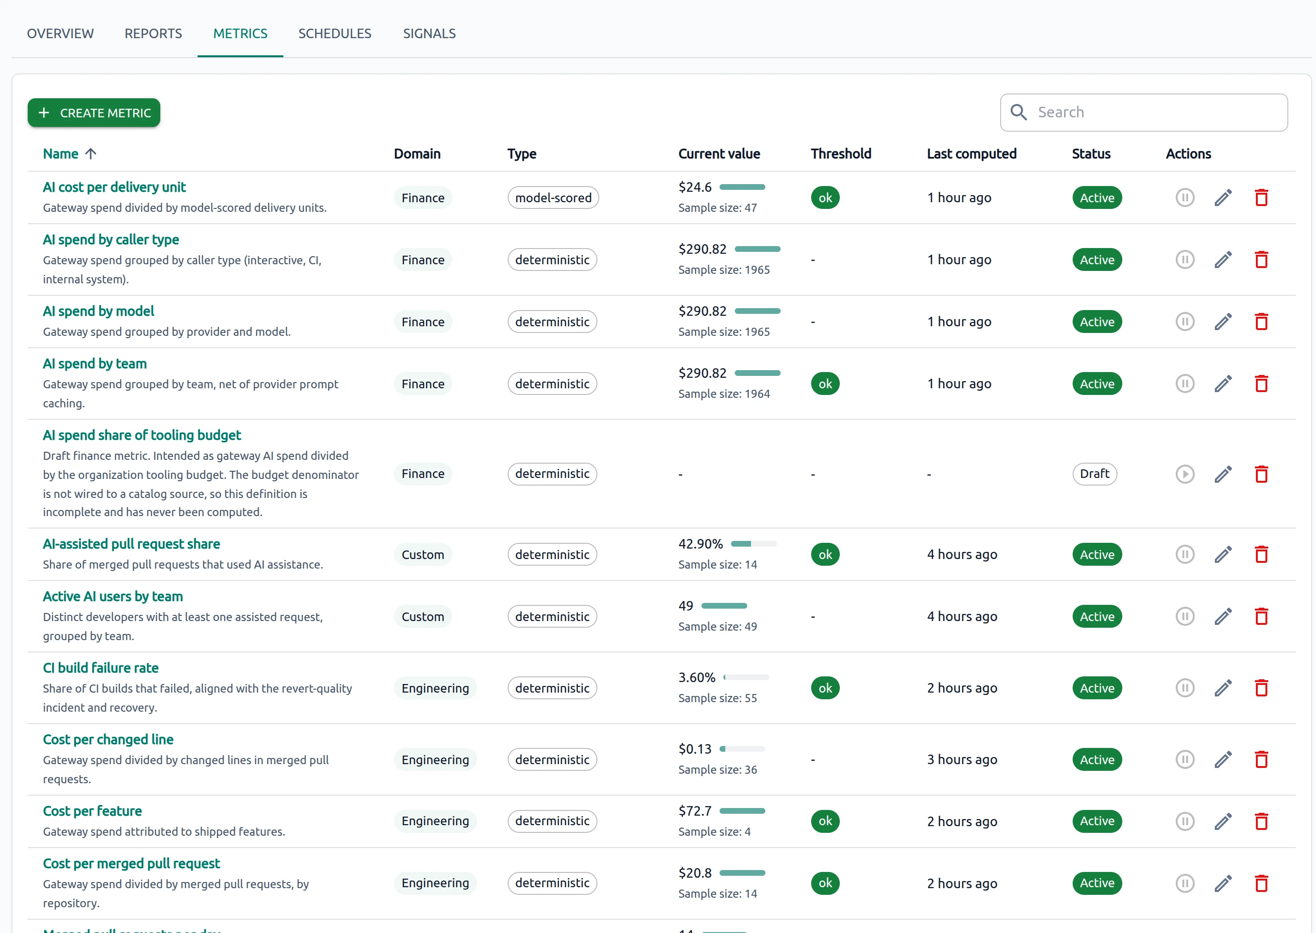This screenshot has width=1316, height=933.
Task: Pause the AI-assisted pull request share metric
Action: coord(1184,554)
